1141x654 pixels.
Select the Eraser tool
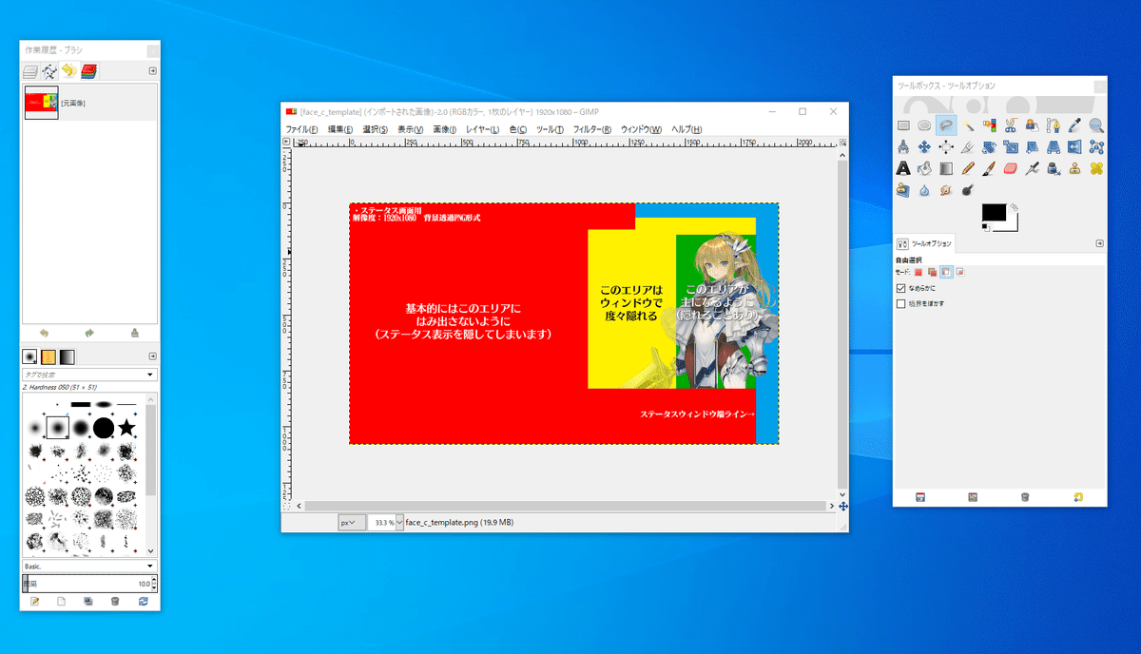click(1011, 168)
